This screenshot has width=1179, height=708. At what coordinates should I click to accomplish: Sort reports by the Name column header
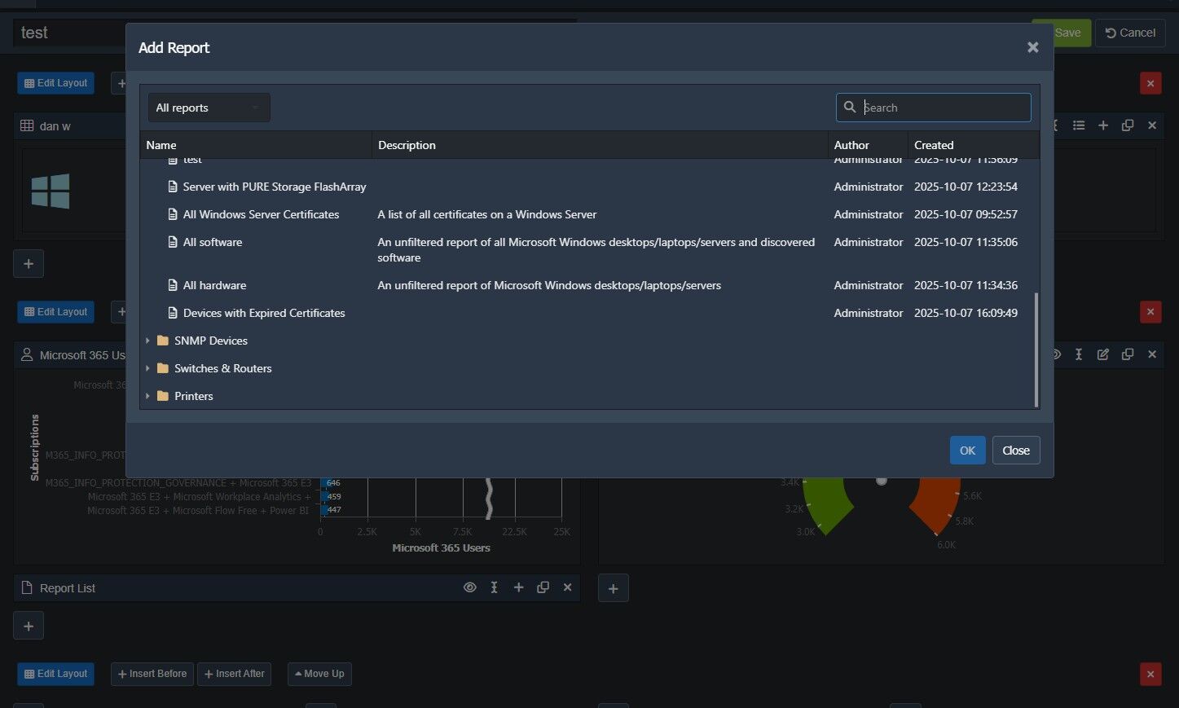pyautogui.click(x=256, y=145)
